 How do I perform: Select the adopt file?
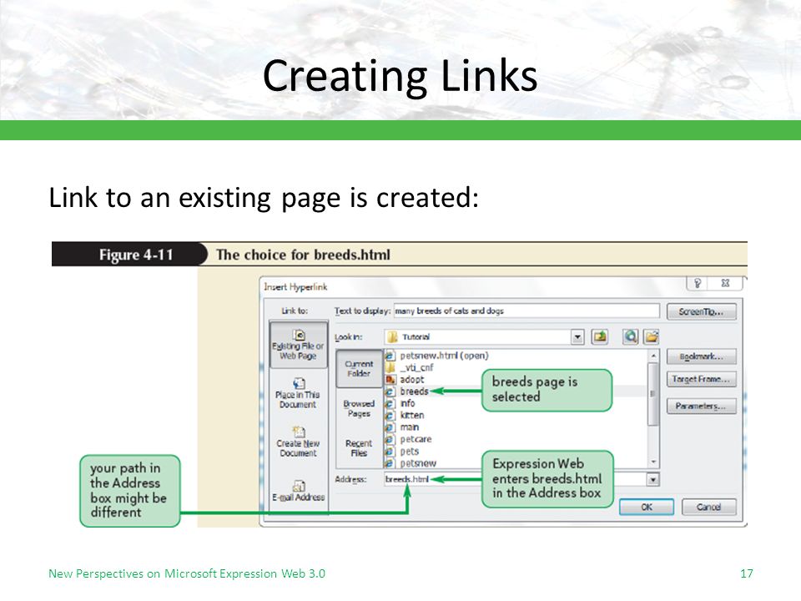[406, 380]
